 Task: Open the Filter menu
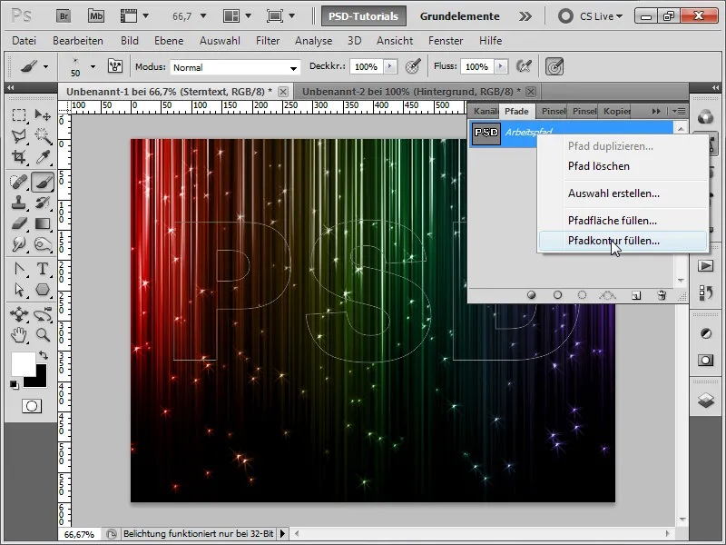[x=268, y=41]
